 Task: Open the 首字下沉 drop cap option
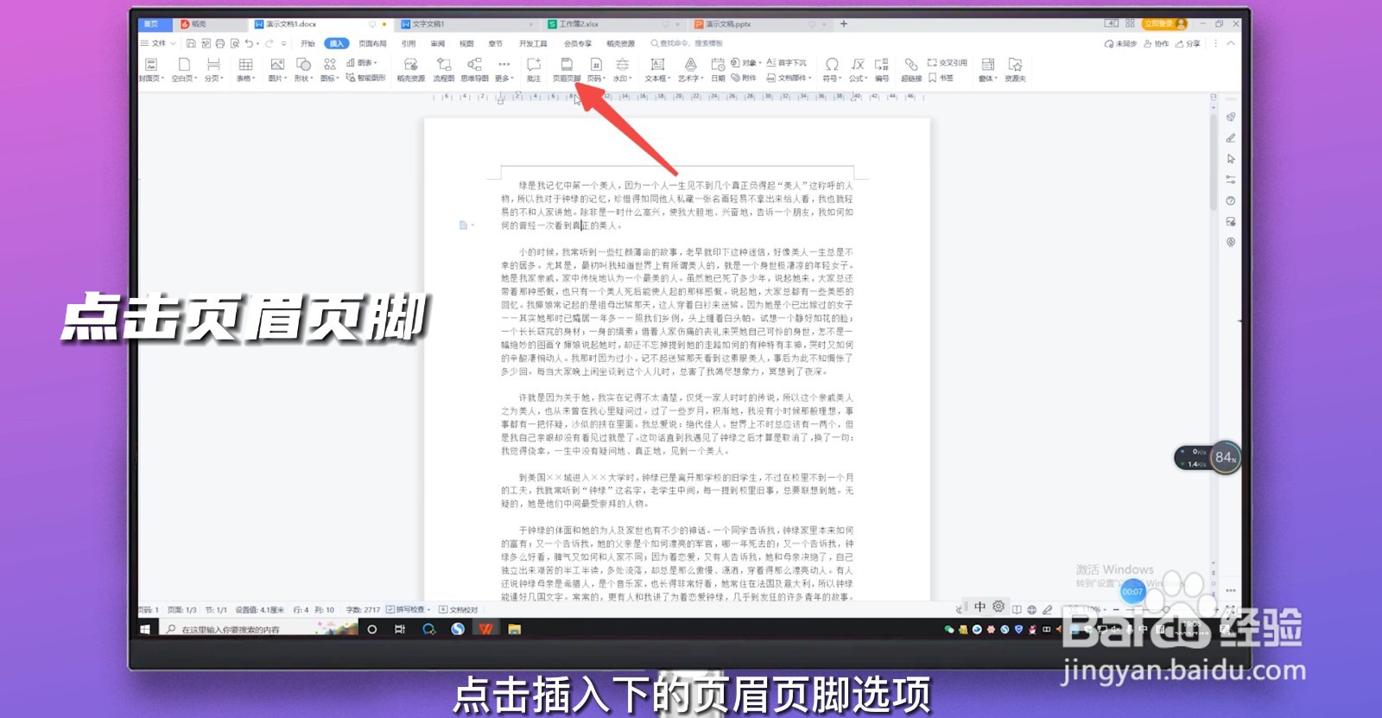787,62
